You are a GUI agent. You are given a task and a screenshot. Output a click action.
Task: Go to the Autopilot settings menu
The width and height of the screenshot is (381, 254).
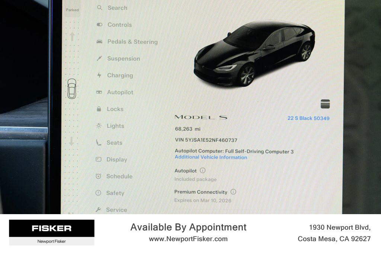point(120,92)
